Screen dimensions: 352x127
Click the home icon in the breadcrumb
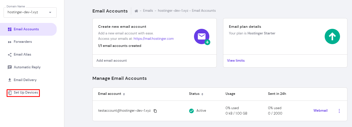point(136,11)
